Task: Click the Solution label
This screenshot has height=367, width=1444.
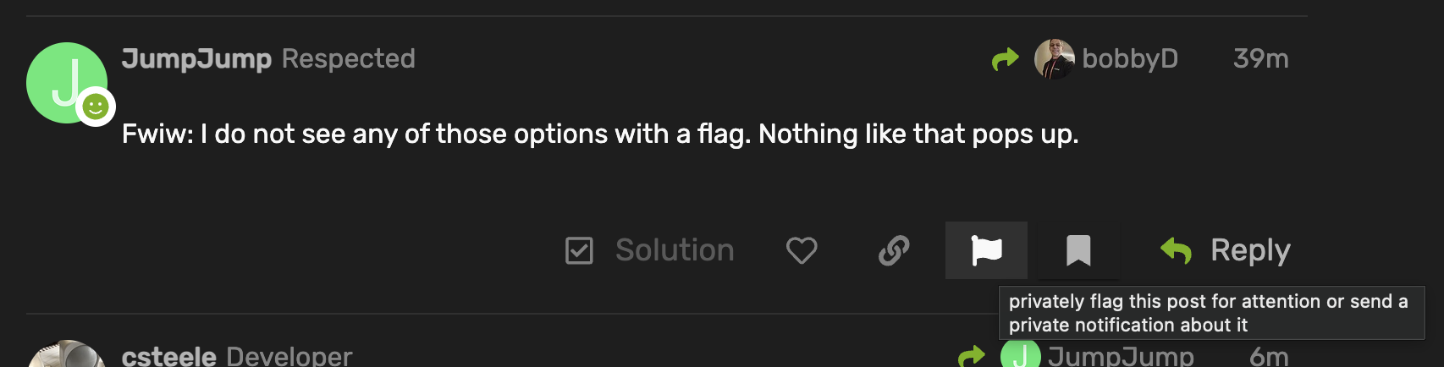Action: [x=675, y=250]
